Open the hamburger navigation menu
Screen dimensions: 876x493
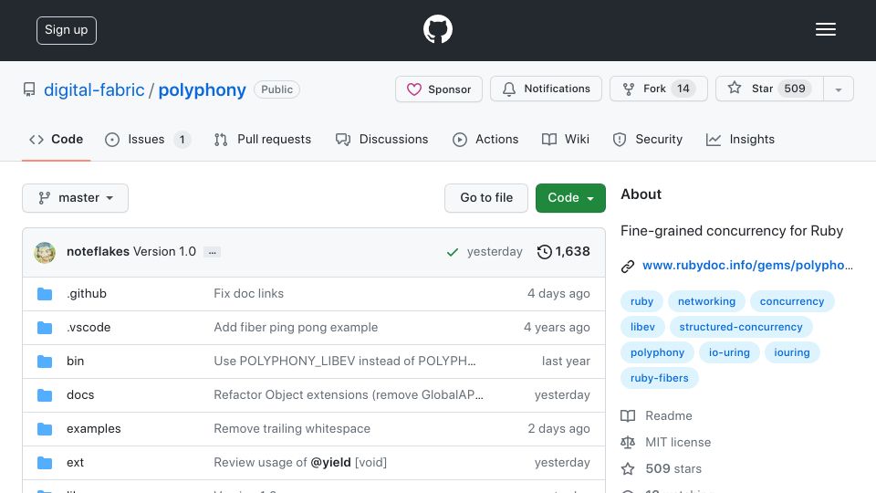pyautogui.click(x=825, y=29)
